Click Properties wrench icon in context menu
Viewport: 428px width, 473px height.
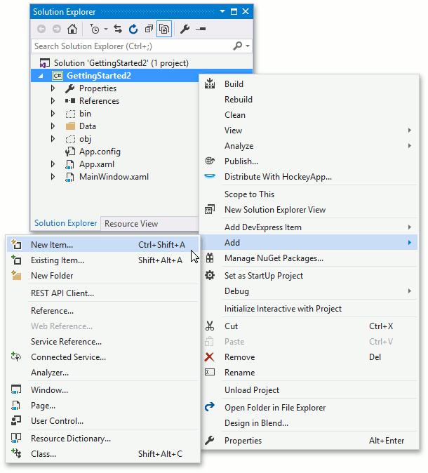[x=210, y=441]
